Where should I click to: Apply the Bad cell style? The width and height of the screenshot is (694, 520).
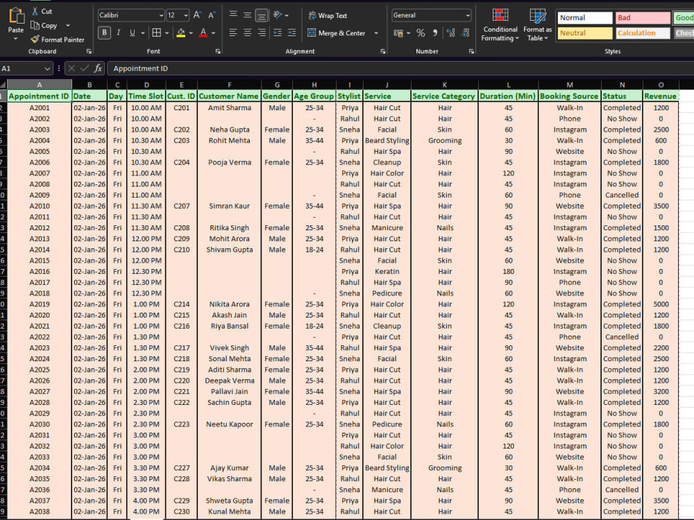(643, 18)
